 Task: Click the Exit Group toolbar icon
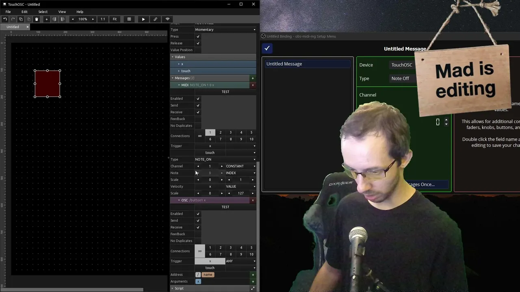coord(62,19)
